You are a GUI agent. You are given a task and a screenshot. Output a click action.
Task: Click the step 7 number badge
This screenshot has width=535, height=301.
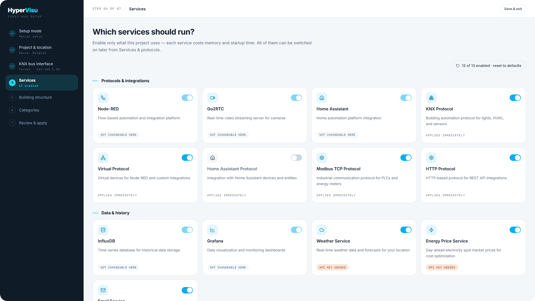[x=12, y=123]
